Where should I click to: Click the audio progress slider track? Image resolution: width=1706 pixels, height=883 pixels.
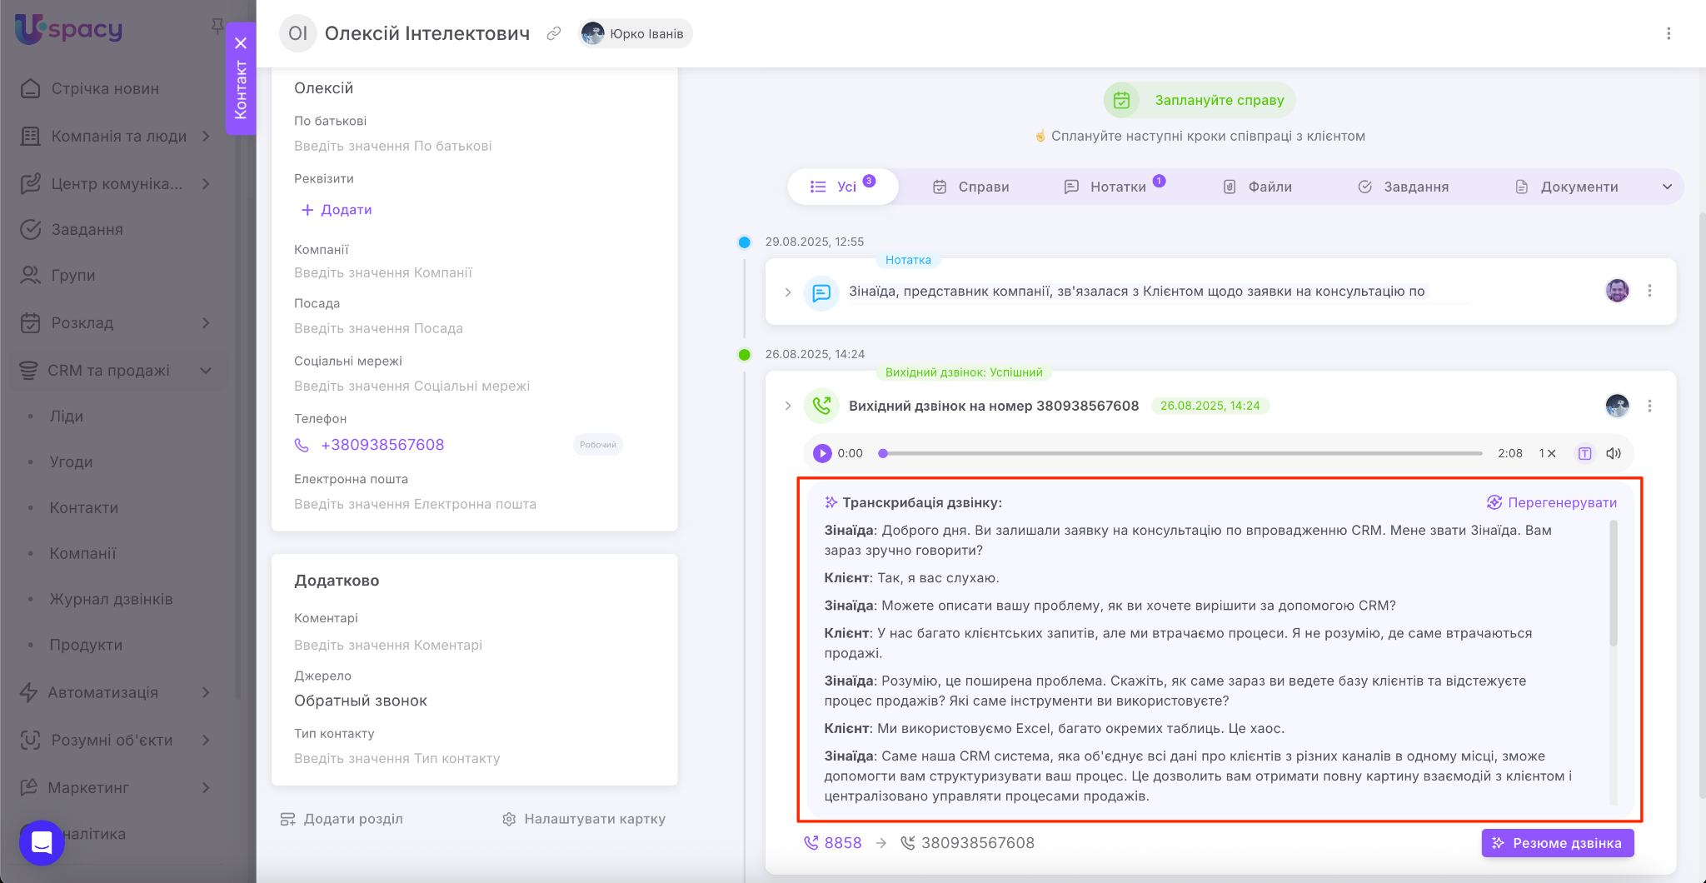tap(1183, 453)
